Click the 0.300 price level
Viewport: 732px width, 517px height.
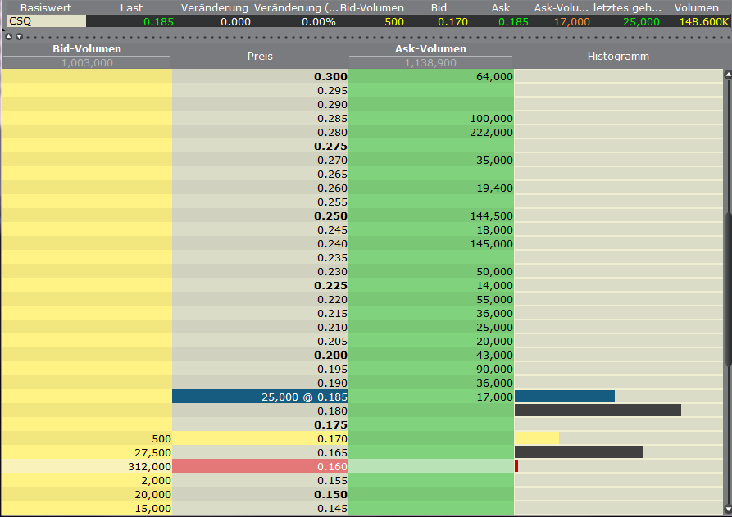tap(260, 77)
